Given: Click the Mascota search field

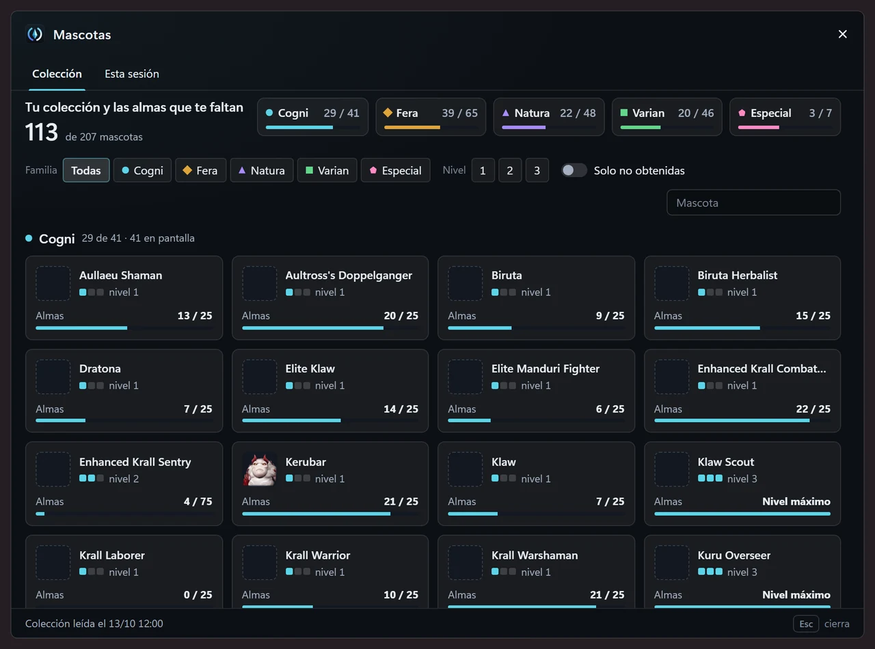Looking at the screenshot, I should pos(753,202).
